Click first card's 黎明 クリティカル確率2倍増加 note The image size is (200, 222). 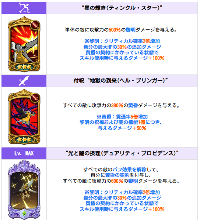122,41
